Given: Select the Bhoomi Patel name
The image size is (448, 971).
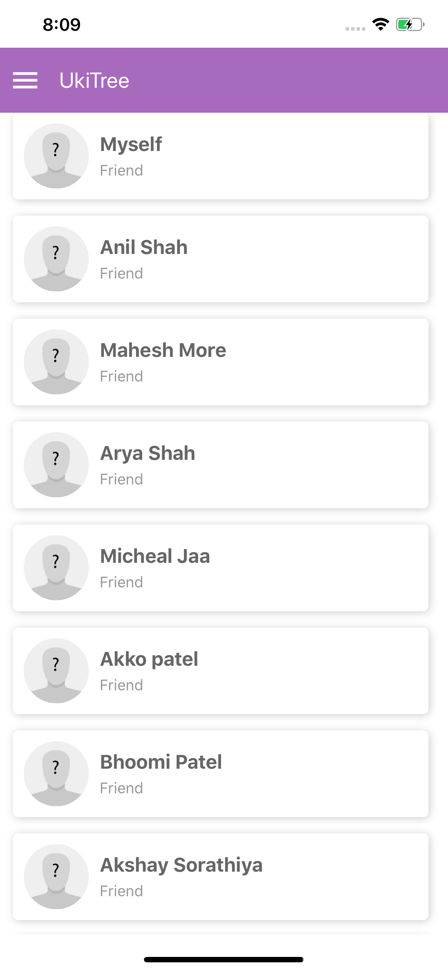Looking at the screenshot, I should coord(161,762).
